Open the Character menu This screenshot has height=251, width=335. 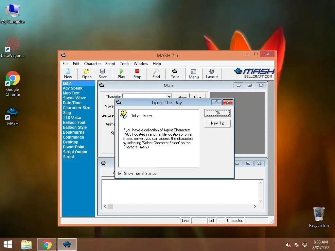coord(92,64)
